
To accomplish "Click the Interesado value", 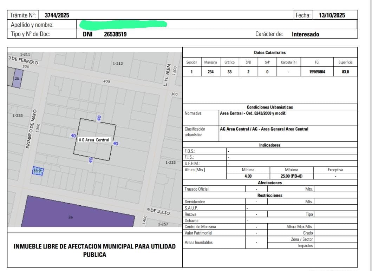I will (x=306, y=34).
